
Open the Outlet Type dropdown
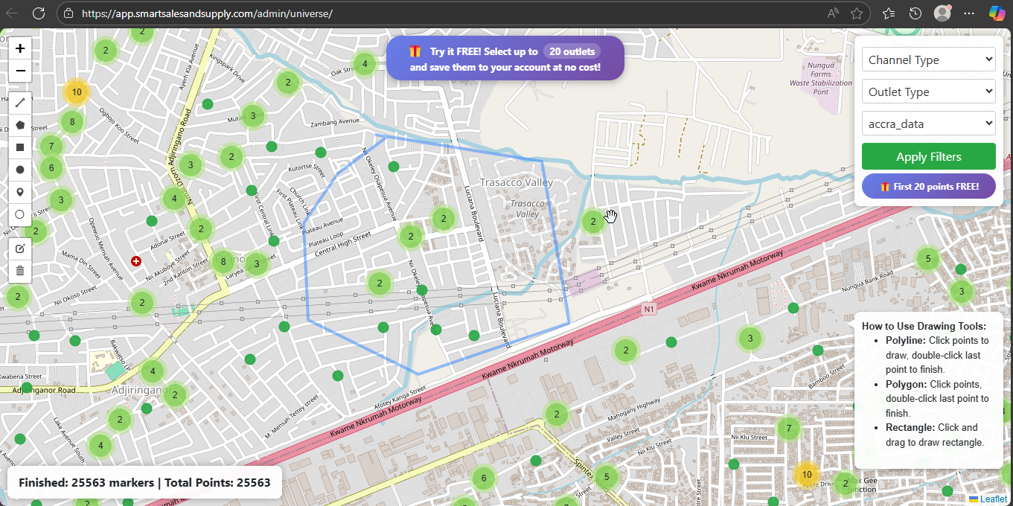pos(928,91)
